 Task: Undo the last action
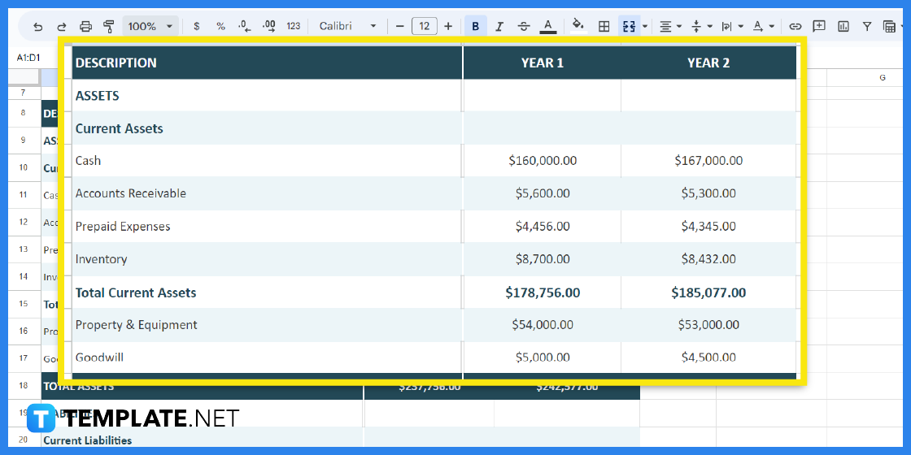tap(37, 26)
